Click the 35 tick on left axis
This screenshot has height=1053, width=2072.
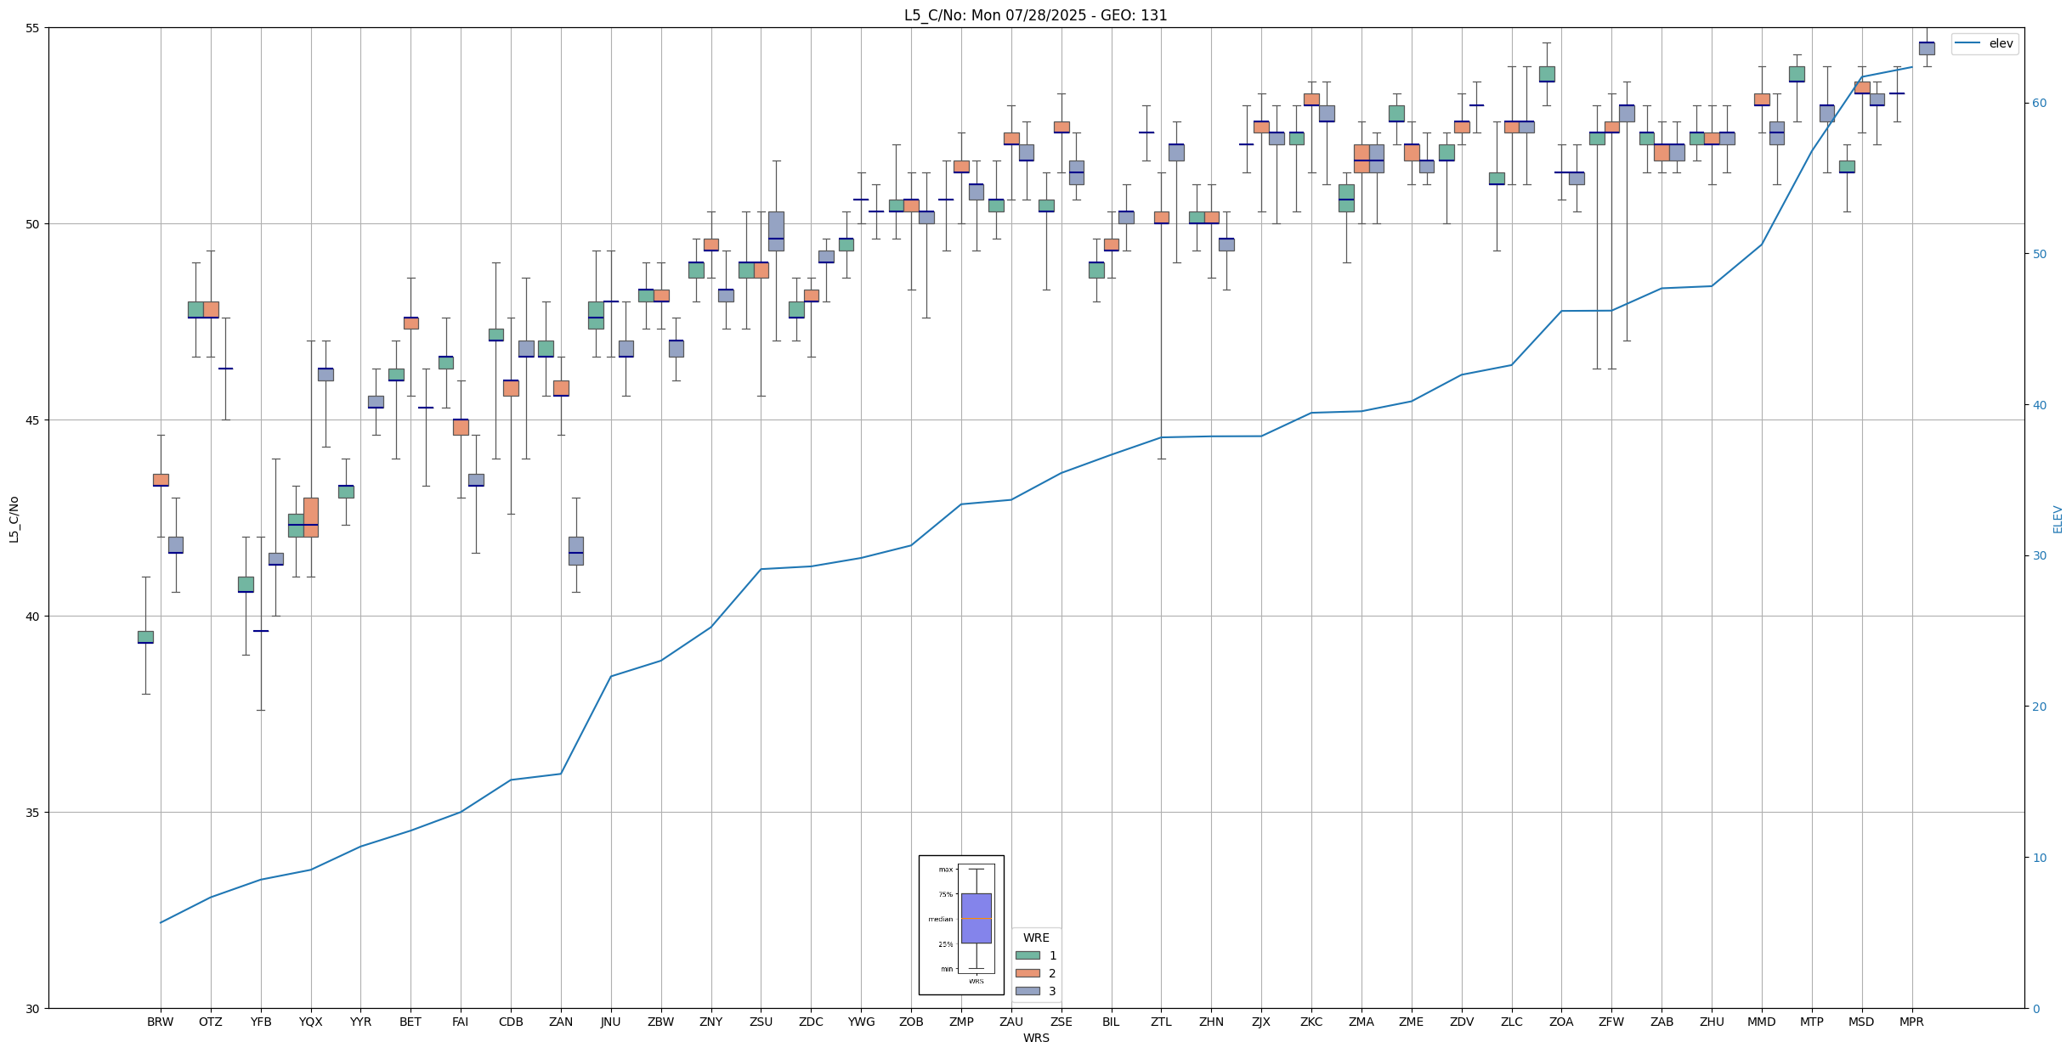click(34, 813)
